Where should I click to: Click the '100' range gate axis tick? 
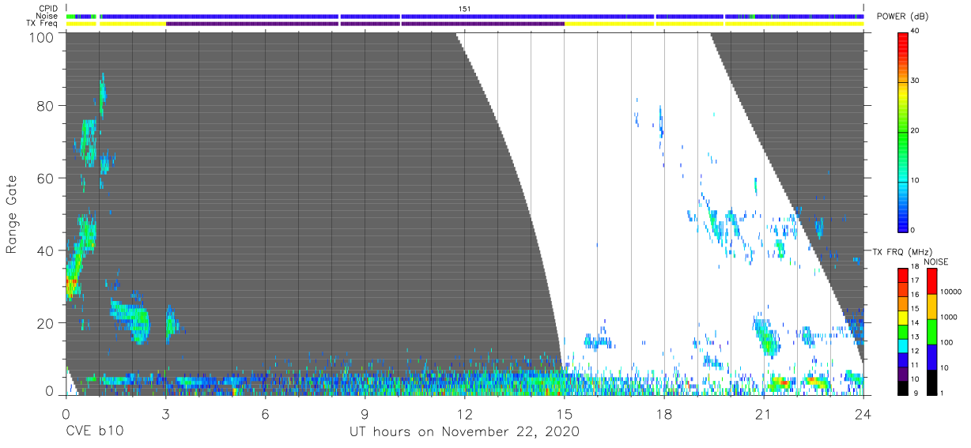click(x=42, y=37)
